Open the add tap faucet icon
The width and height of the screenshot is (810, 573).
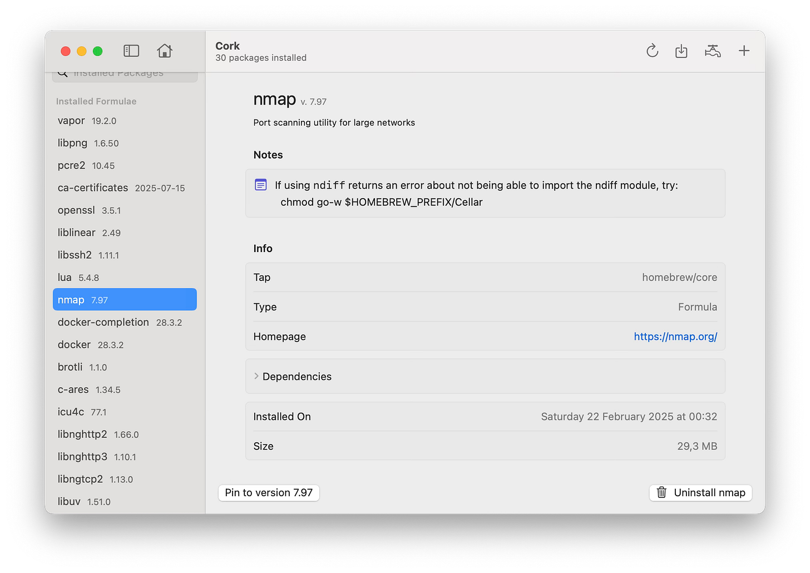(x=713, y=51)
